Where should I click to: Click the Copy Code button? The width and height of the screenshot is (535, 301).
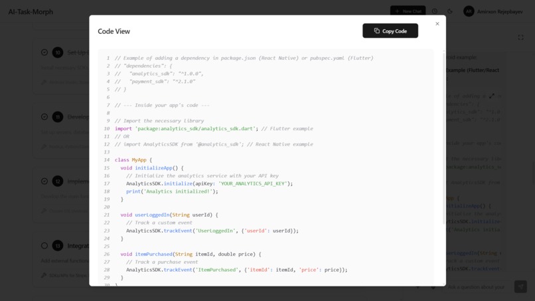[x=390, y=31]
